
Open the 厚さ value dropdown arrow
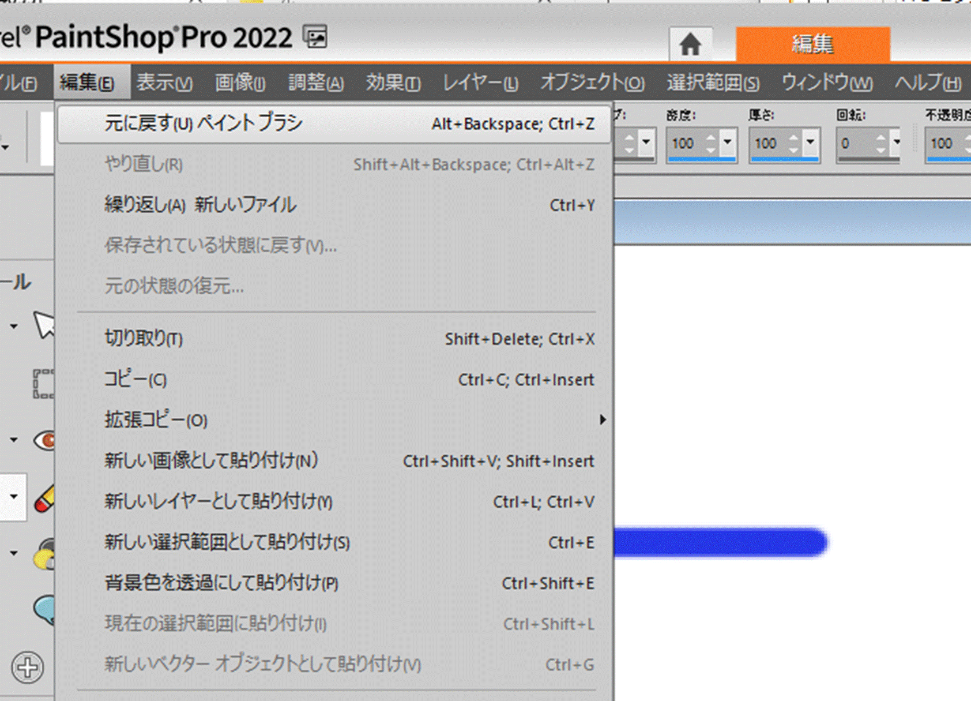[811, 141]
